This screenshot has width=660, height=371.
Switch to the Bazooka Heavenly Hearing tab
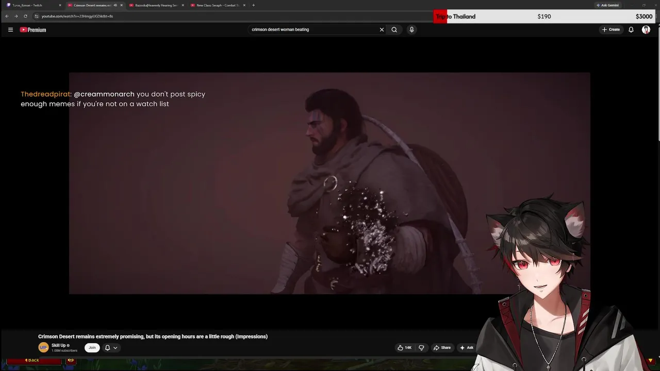(156, 5)
